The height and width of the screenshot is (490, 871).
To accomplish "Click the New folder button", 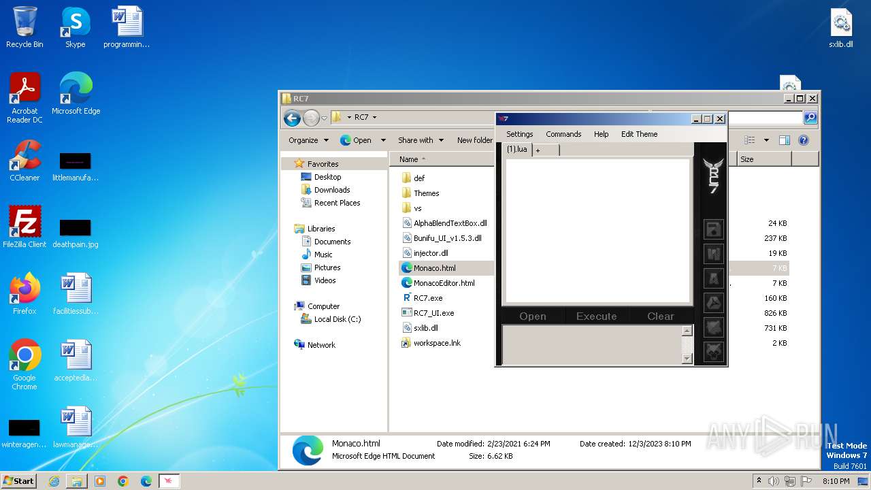I will click(474, 140).
